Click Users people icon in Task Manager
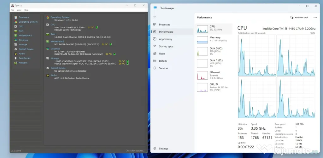Image resolution: width=323 pixels, height=158 pixels. coord(155,54)
